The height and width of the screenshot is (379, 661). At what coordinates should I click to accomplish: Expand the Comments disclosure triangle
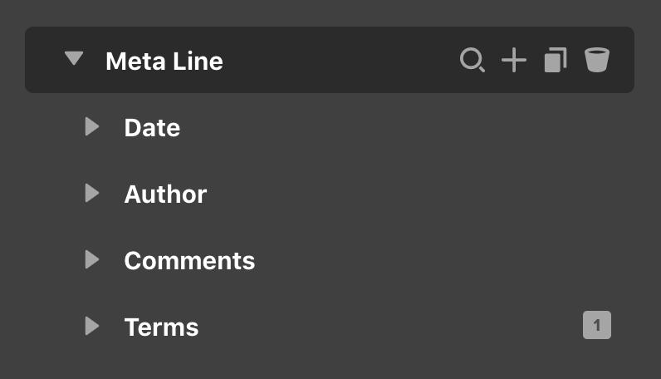(92, 259)
